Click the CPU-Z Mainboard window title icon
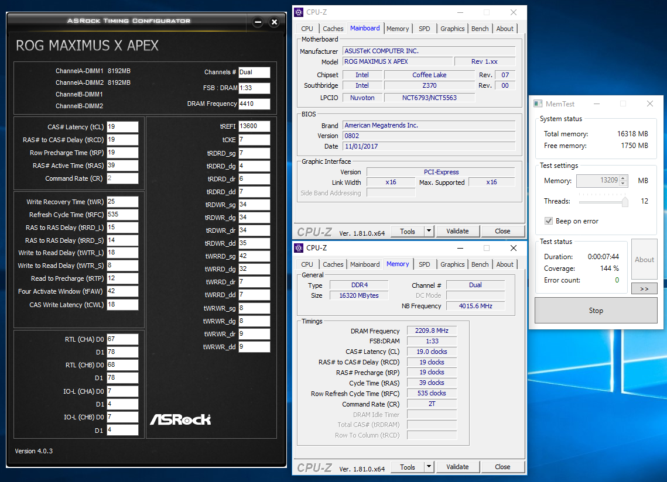The image size is (667, 482). tap(299, 12)
